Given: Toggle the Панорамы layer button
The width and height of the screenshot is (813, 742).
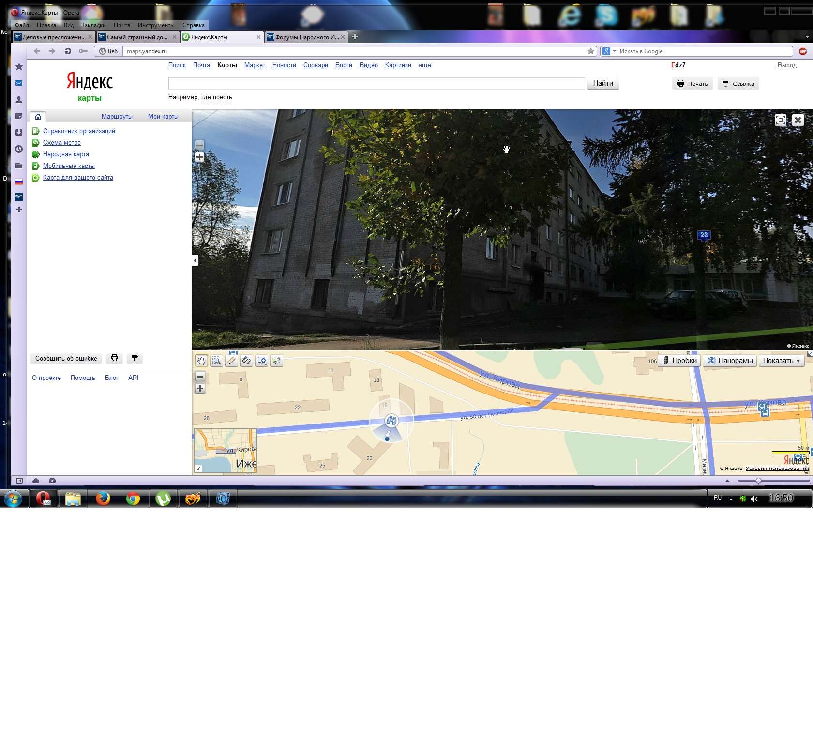Looking at the screenshot, I should pyautogui.click(x=730, y=361).
